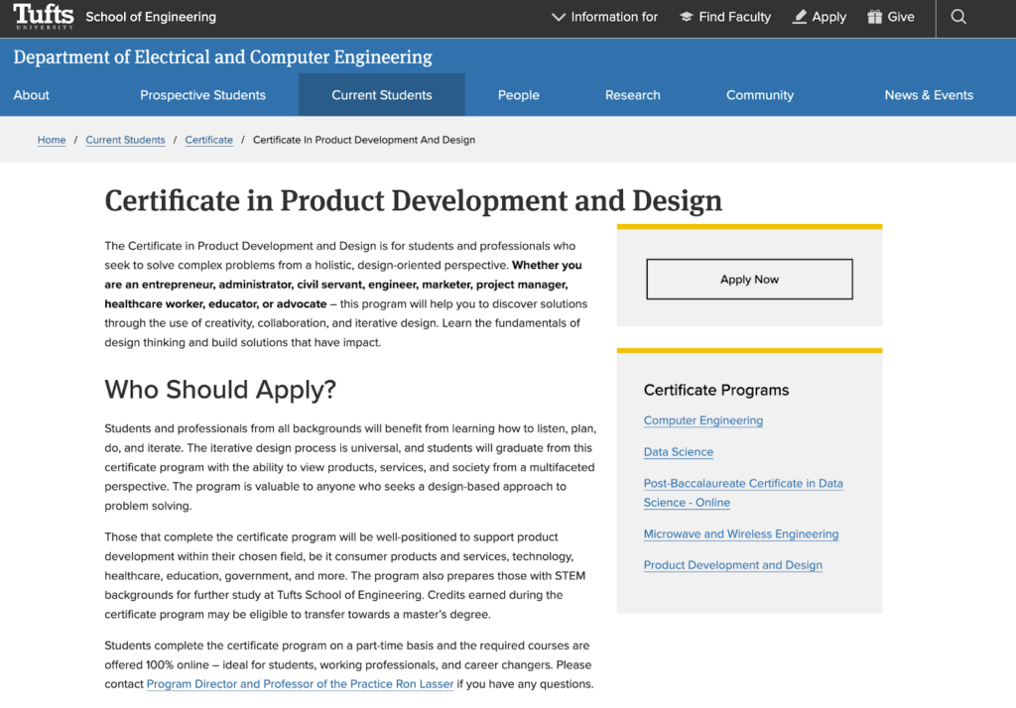Screen dimensions: 1016x708
Task: Click Give in top bar
Action: pyautogui.click(x=901, y=17)
